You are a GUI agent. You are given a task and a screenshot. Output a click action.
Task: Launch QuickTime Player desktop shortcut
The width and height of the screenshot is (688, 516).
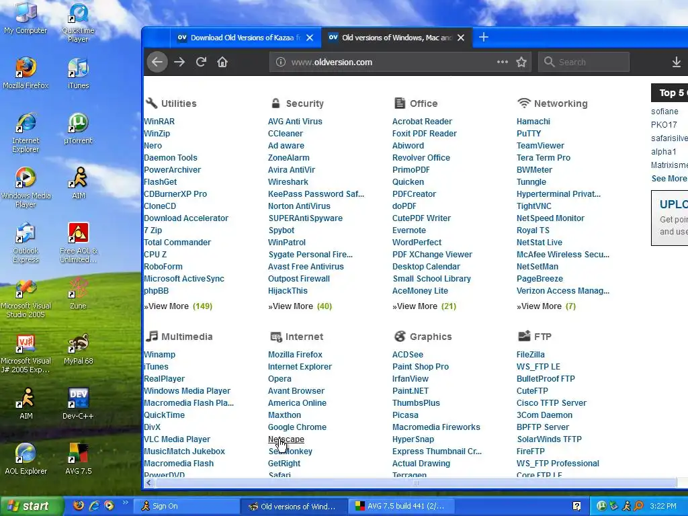(78, 23)
